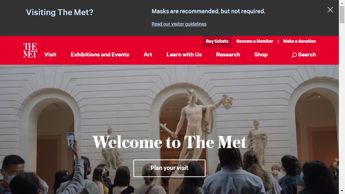Click the Visiting The Met? heading
The width and height of the screenshot is (345, 194).
point(60,12)
